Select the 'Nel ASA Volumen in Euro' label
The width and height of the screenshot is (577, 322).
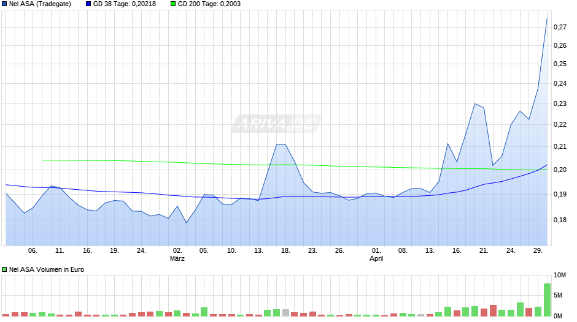pos(47,269)
